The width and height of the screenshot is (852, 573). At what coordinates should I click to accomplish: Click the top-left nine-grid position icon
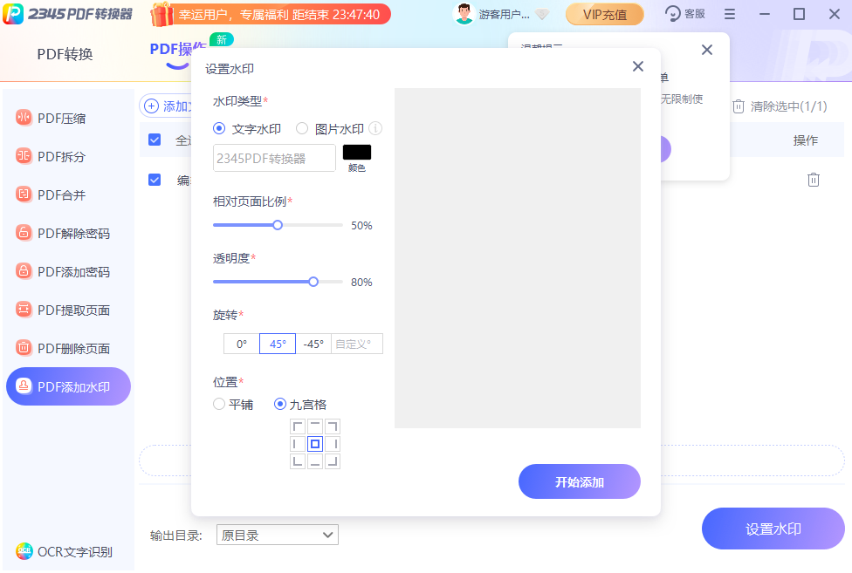299,426
